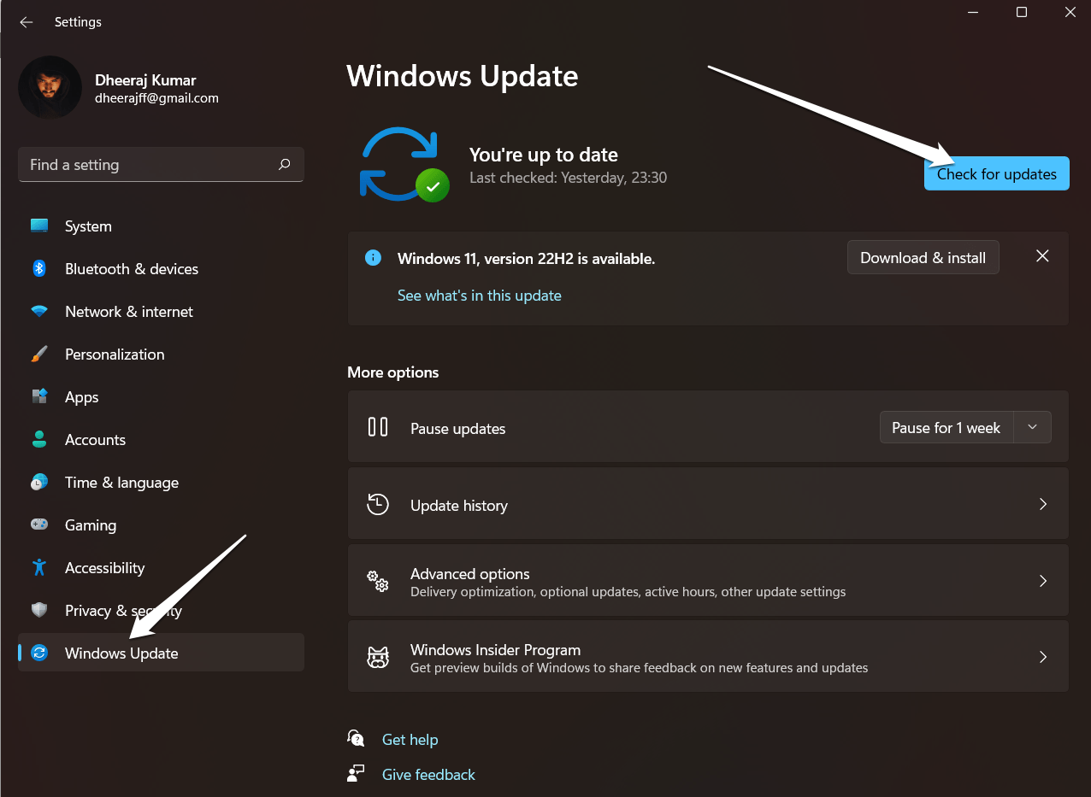The width and height of the screenshot is (1091, 797).
Task: Open Personalization via its brush icon
Action: click(39, 354)
